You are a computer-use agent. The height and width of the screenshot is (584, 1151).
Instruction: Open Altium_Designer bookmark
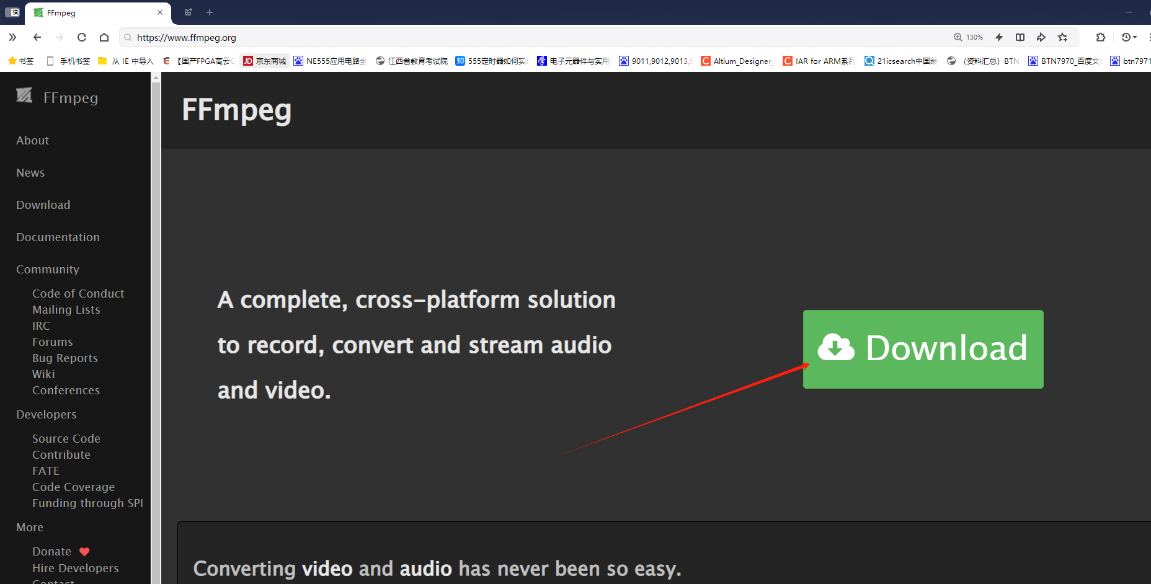pos(737,61)
